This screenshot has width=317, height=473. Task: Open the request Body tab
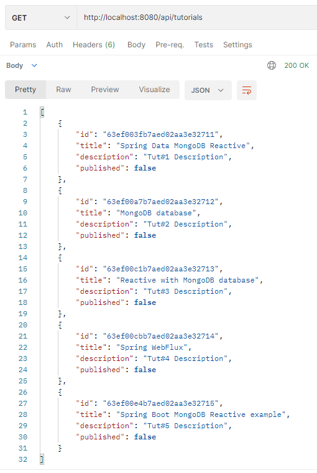point(136,45)
